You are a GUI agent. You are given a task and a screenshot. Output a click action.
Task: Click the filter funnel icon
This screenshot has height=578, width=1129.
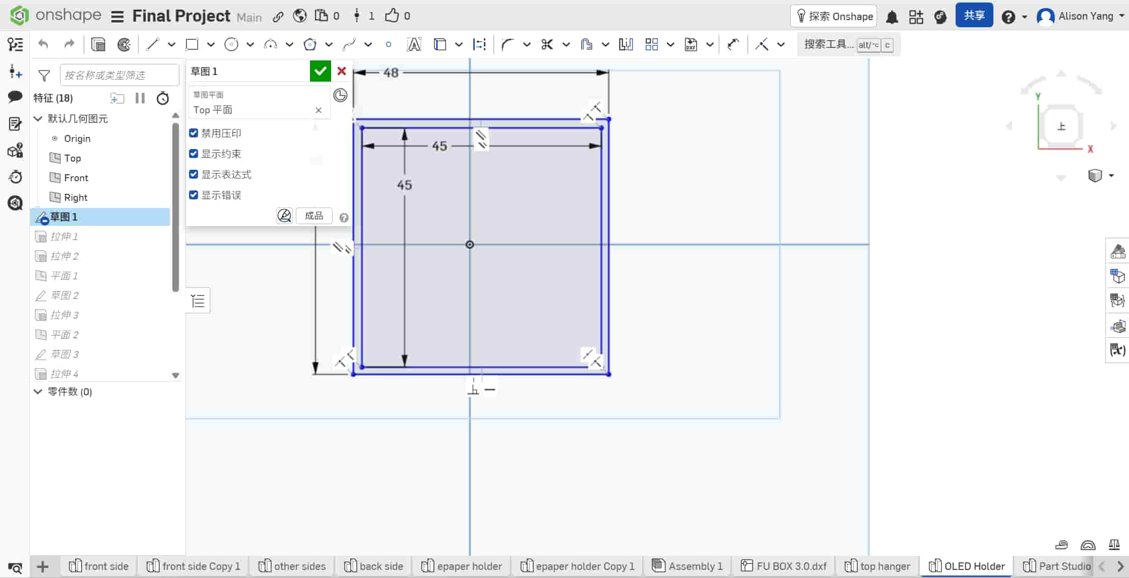(x=44, y=76)
